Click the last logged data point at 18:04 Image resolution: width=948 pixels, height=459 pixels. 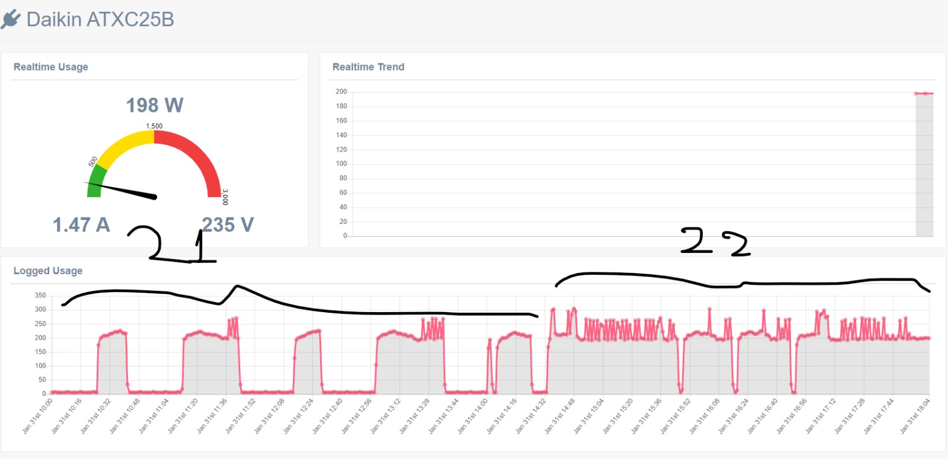[929, 338]
